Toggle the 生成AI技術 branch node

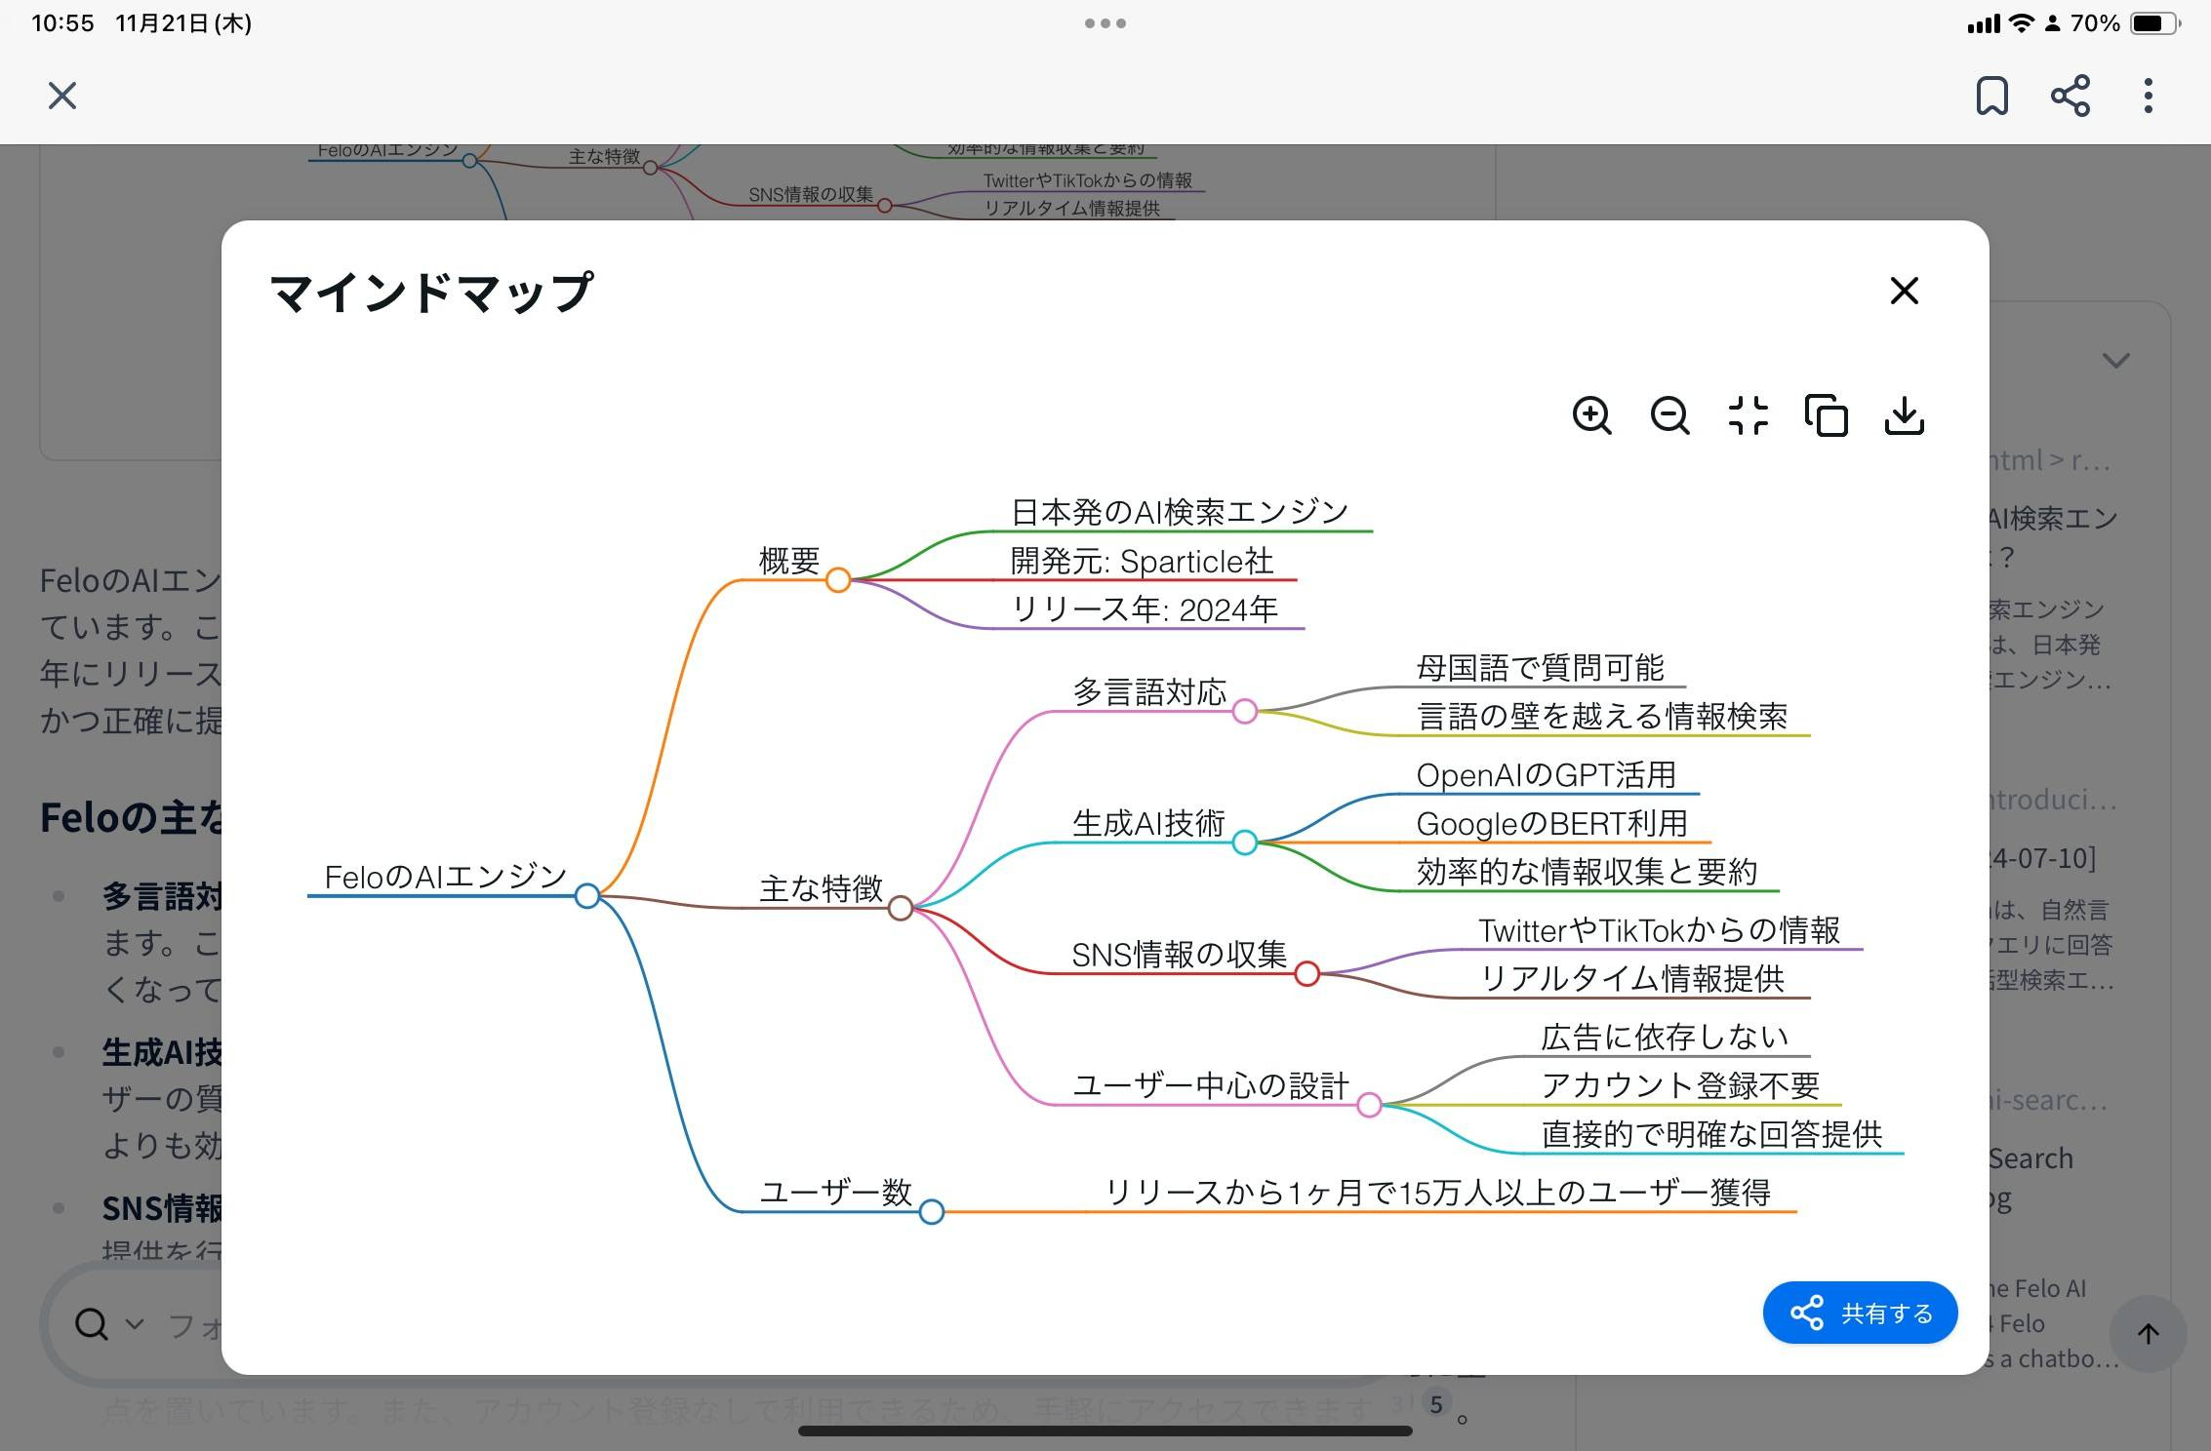[x=1244, y=843]
